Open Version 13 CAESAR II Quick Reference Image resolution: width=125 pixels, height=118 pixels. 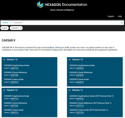[16, 103]
